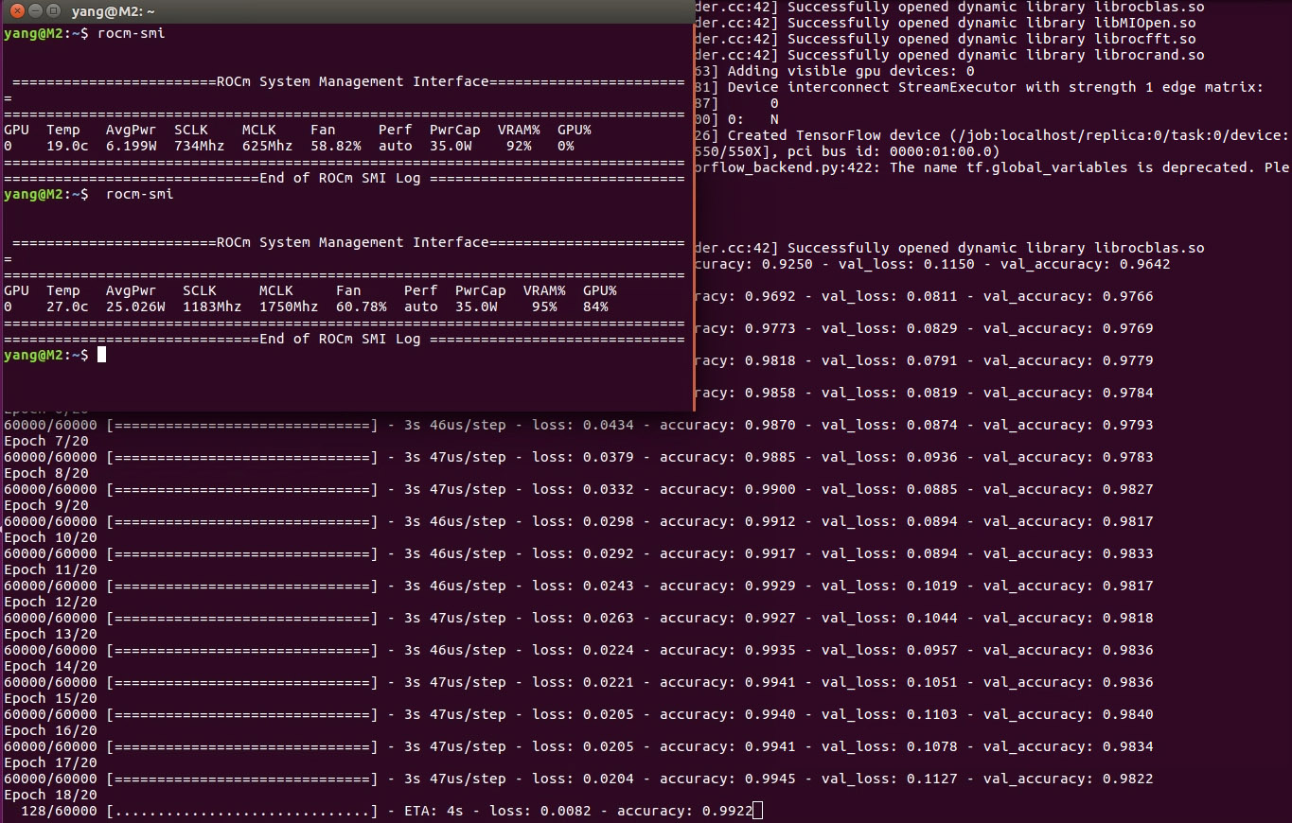Click the 19.0c temperature reading
The height and width of the screenshot is (823, 1292).
tap(67, 146)
